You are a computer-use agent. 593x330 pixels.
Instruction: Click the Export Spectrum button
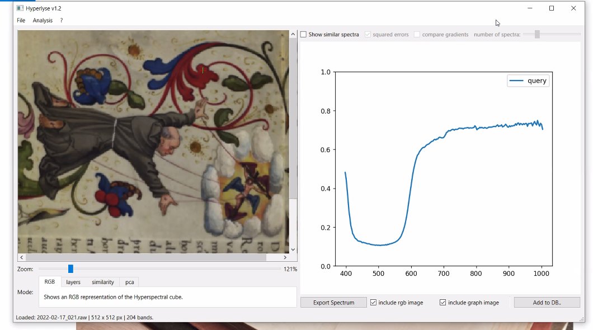tap(333, 303)
